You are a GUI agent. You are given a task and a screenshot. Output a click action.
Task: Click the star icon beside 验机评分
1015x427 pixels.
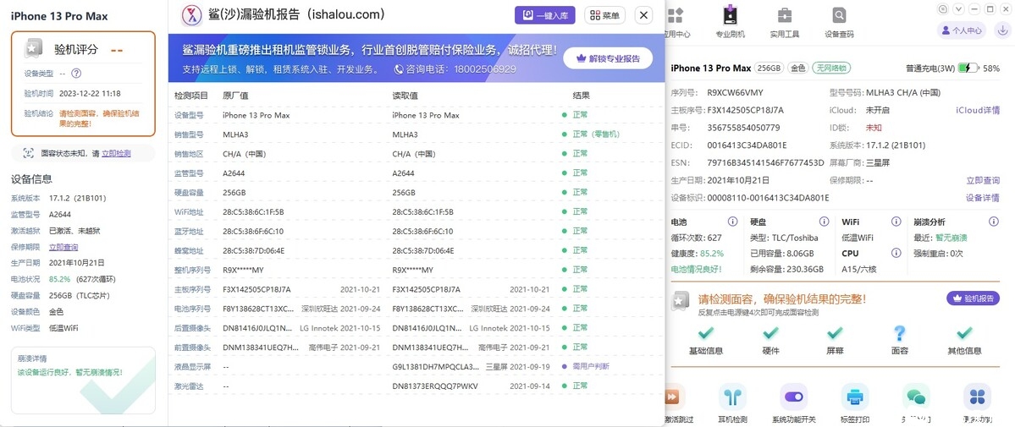(35, 48)
